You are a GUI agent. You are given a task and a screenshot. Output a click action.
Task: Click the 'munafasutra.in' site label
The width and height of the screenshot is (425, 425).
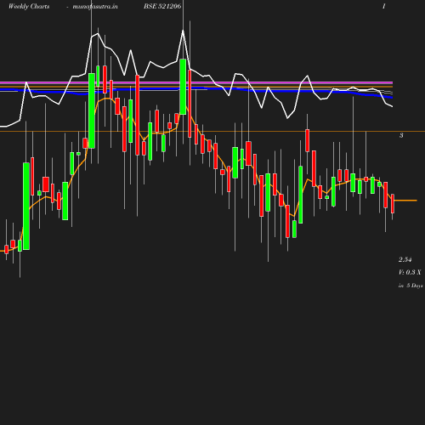pos(95,7)
